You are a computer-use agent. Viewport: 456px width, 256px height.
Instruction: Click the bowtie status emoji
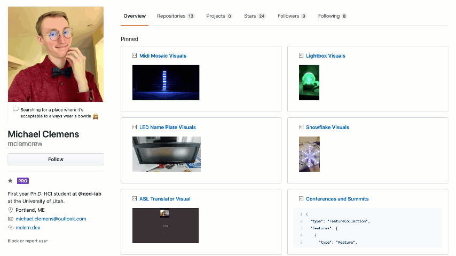click(96, 116)
